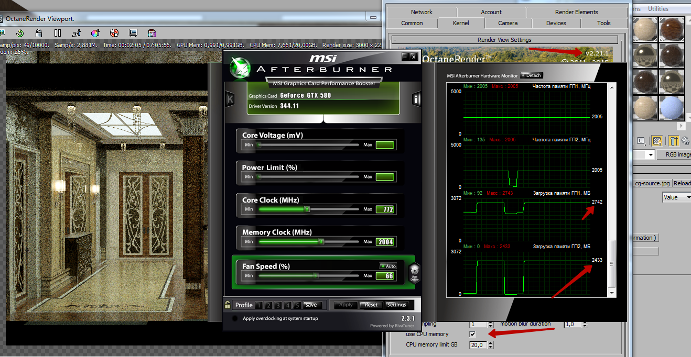This screenshot has width=691, height=357.
Task: Open the Render Elements tab
Action: [576, 12]
